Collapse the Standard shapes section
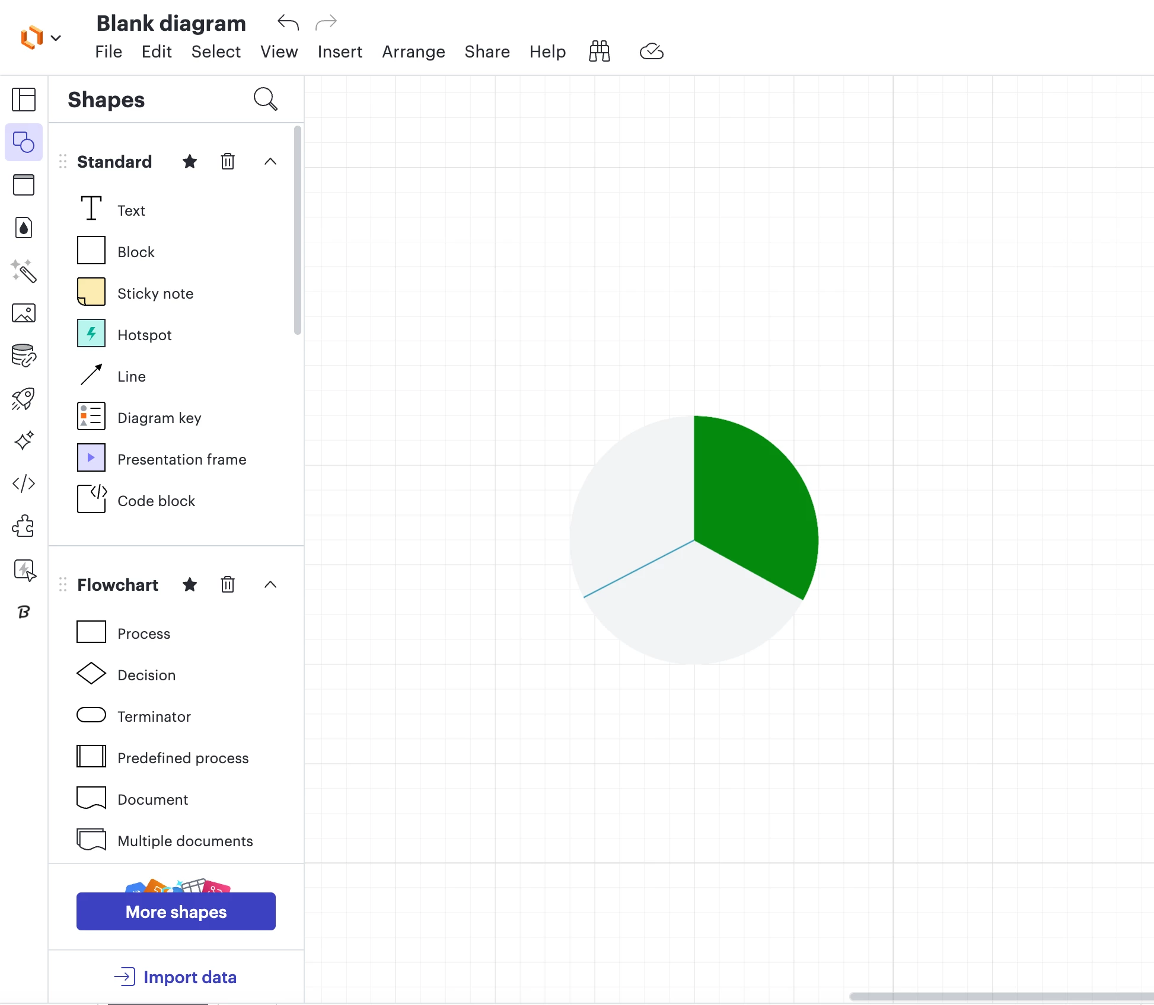The image size is (1154, 1005). point(270,161)
